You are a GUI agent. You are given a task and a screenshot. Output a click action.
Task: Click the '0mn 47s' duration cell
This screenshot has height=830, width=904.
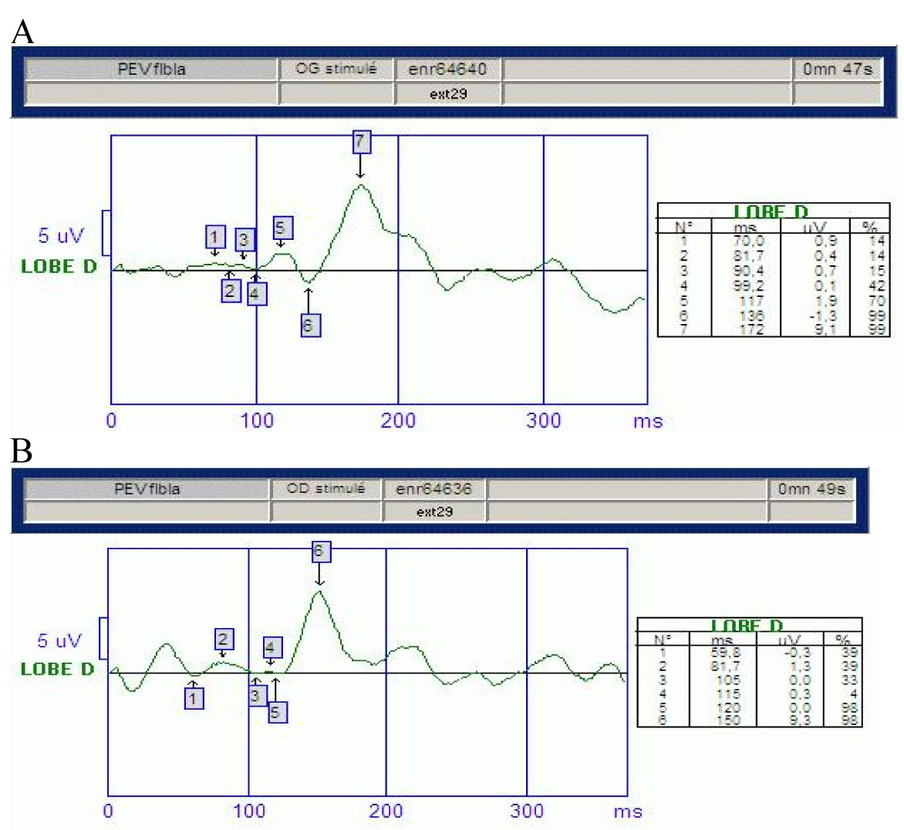(837, 69)
